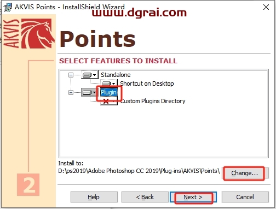Open the Standalone feature install dropdown
This screenshot has width=276, height=209.
pos(89,75)
